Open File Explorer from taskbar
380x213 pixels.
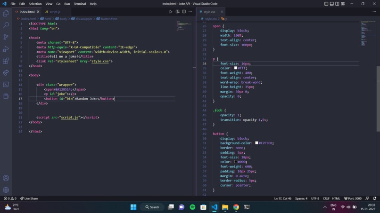pyautogui.click(x=225, y=207)
